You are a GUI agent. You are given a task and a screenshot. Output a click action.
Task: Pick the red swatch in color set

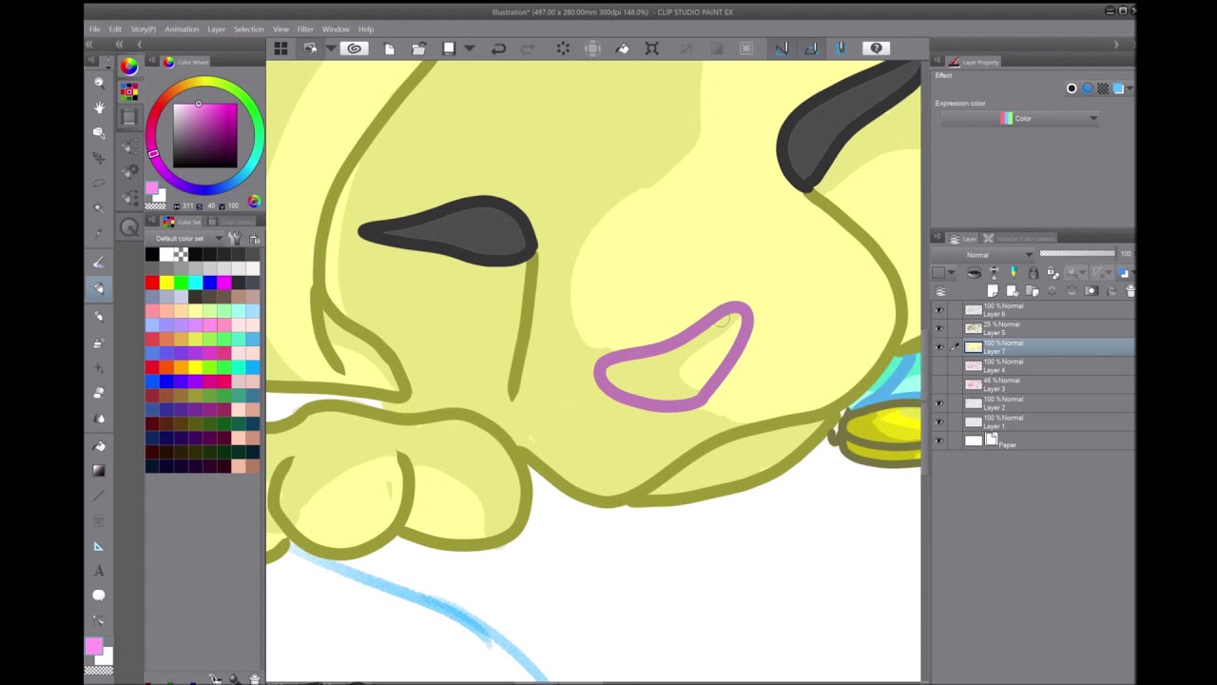click(152, 283)
